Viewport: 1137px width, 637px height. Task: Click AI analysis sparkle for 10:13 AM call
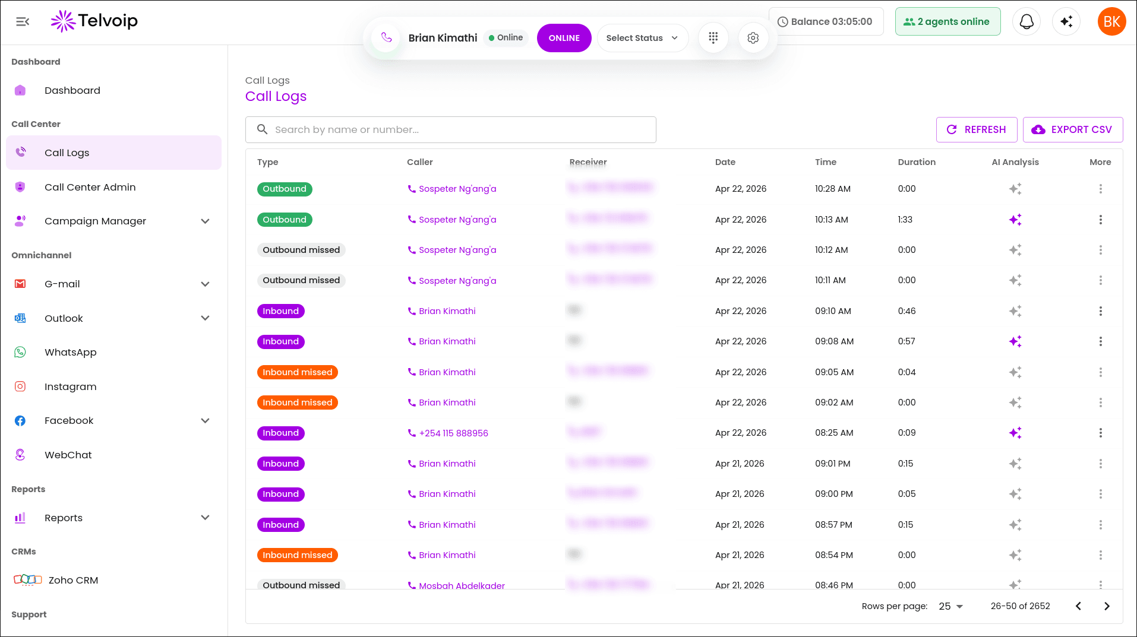pyautogui.click(x=1015, y=220)
